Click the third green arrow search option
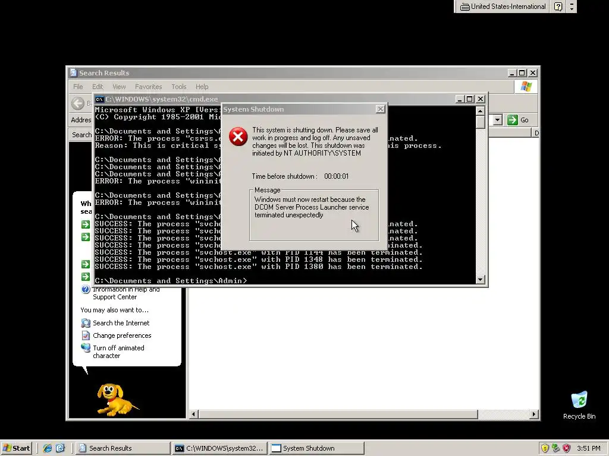This screenshot has height=456, width=609. coord(86,264)
